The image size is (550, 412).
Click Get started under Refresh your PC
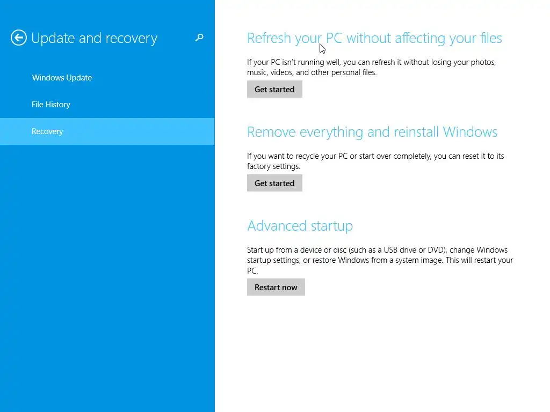[x=274, y=90]
